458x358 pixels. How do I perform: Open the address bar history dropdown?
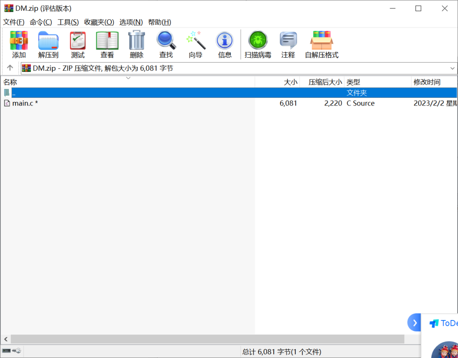[453, 68]
